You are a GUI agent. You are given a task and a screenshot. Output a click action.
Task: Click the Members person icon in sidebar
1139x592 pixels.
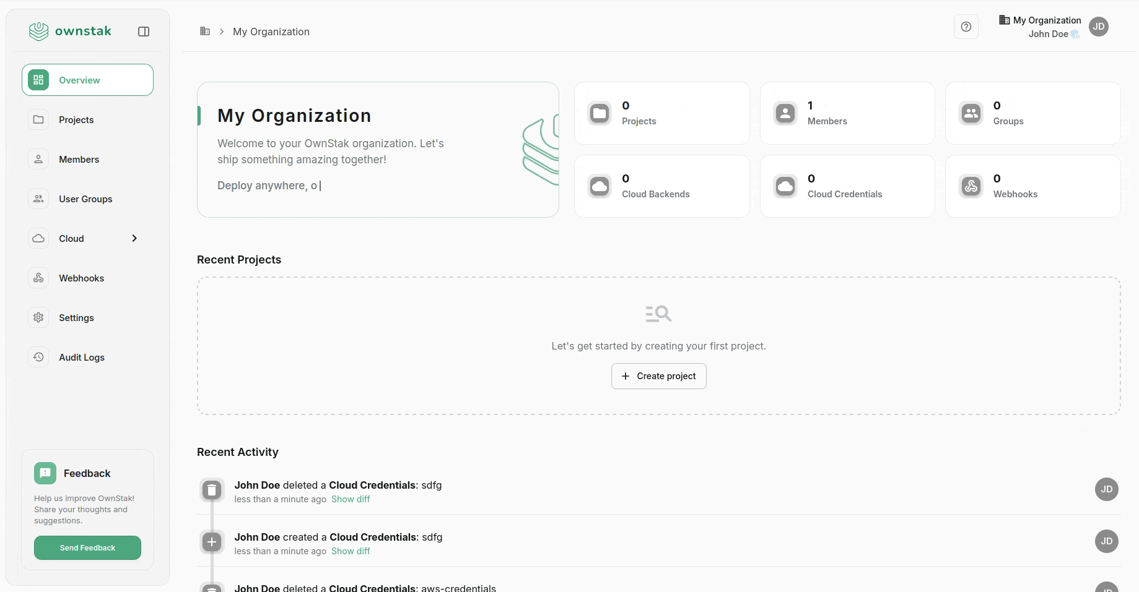click(38, 159)
